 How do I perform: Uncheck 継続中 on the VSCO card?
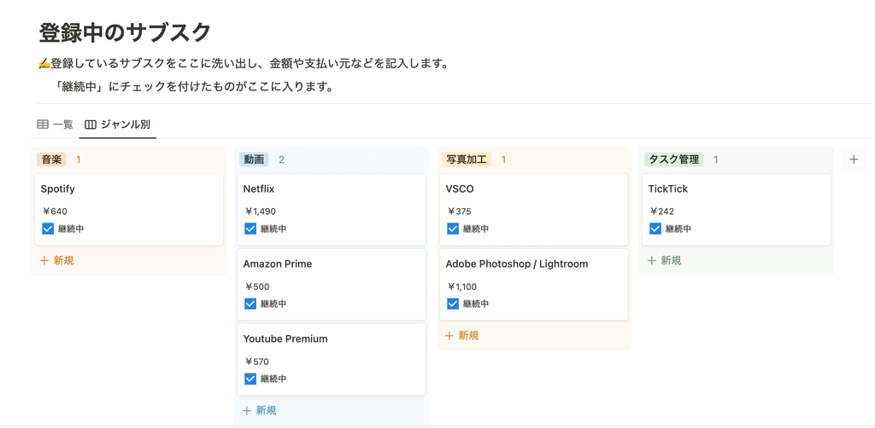453,228
